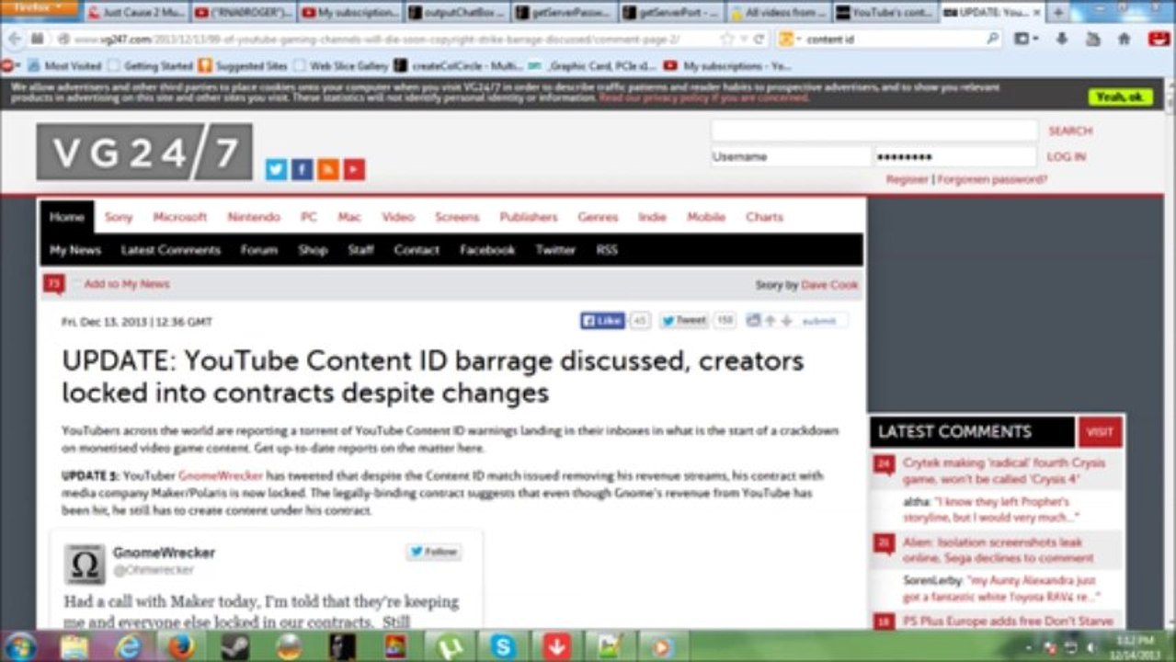This screenshot has height=662, width=1176.
Task: Click the Facebook Like button
Action: click(x=603, y=321)
